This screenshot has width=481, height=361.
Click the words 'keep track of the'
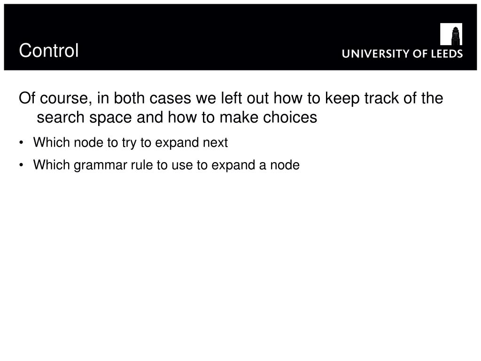coord(384,98)
